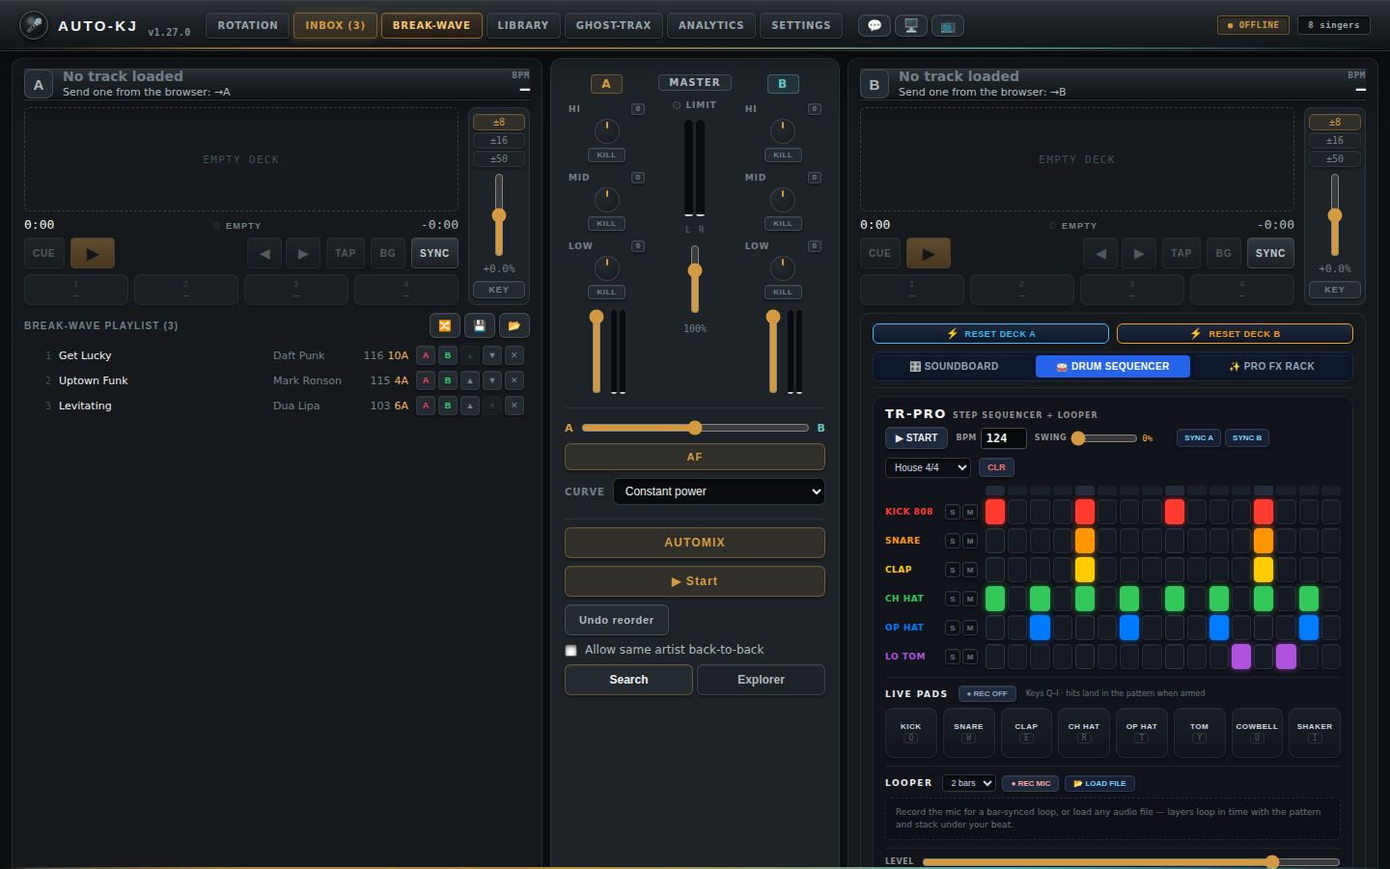The image size is (1390, 869).
Task: Load Get Lucky to deck A
Action: click(426, 355)
